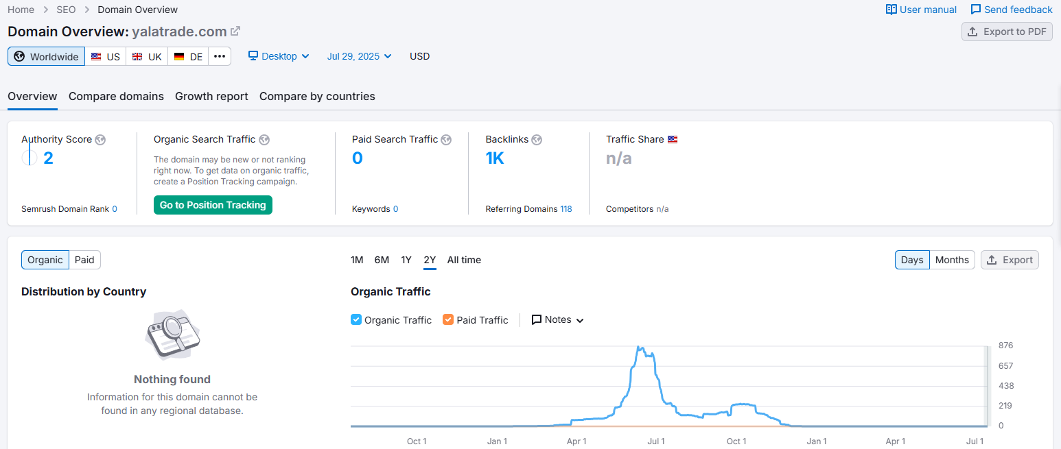Switch to Organic view toggle
Screen dimensions: 1061x449
click(x=45, y=260)
